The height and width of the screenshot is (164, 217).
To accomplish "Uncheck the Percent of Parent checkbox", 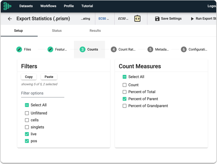I will 125,99.
